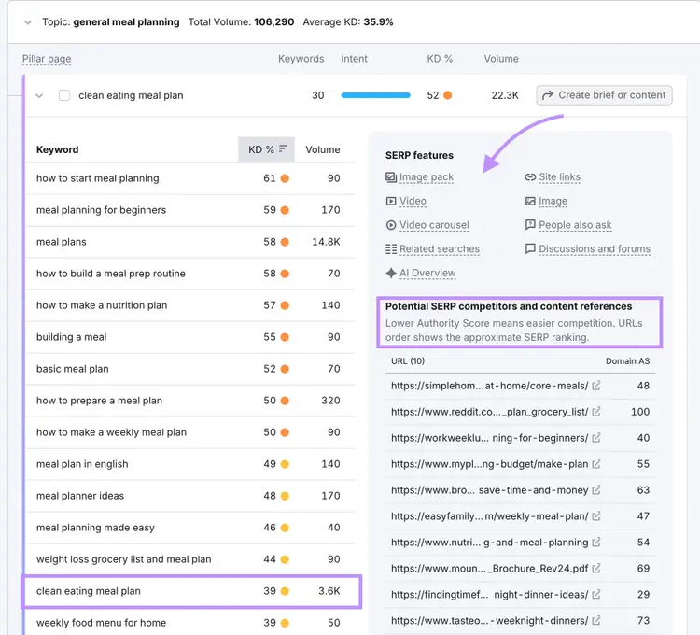This screenshot has height=635, width=700.
Task: Open the Pillar page header tooltip
Action: [47, 59]
